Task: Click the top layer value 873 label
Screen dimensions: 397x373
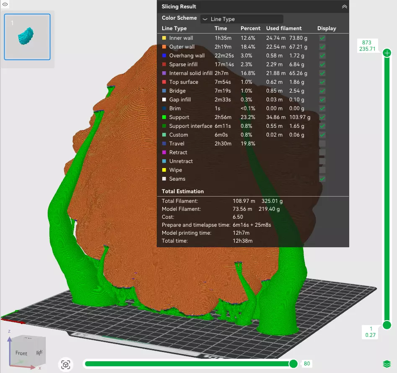Action: 367,42
